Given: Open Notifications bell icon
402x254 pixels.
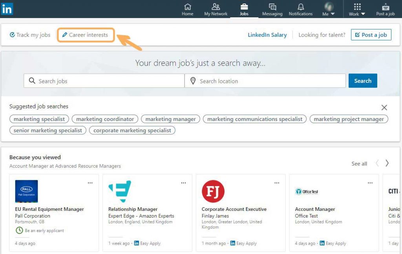Looking at the screenshot, I should tap(301, 9).
